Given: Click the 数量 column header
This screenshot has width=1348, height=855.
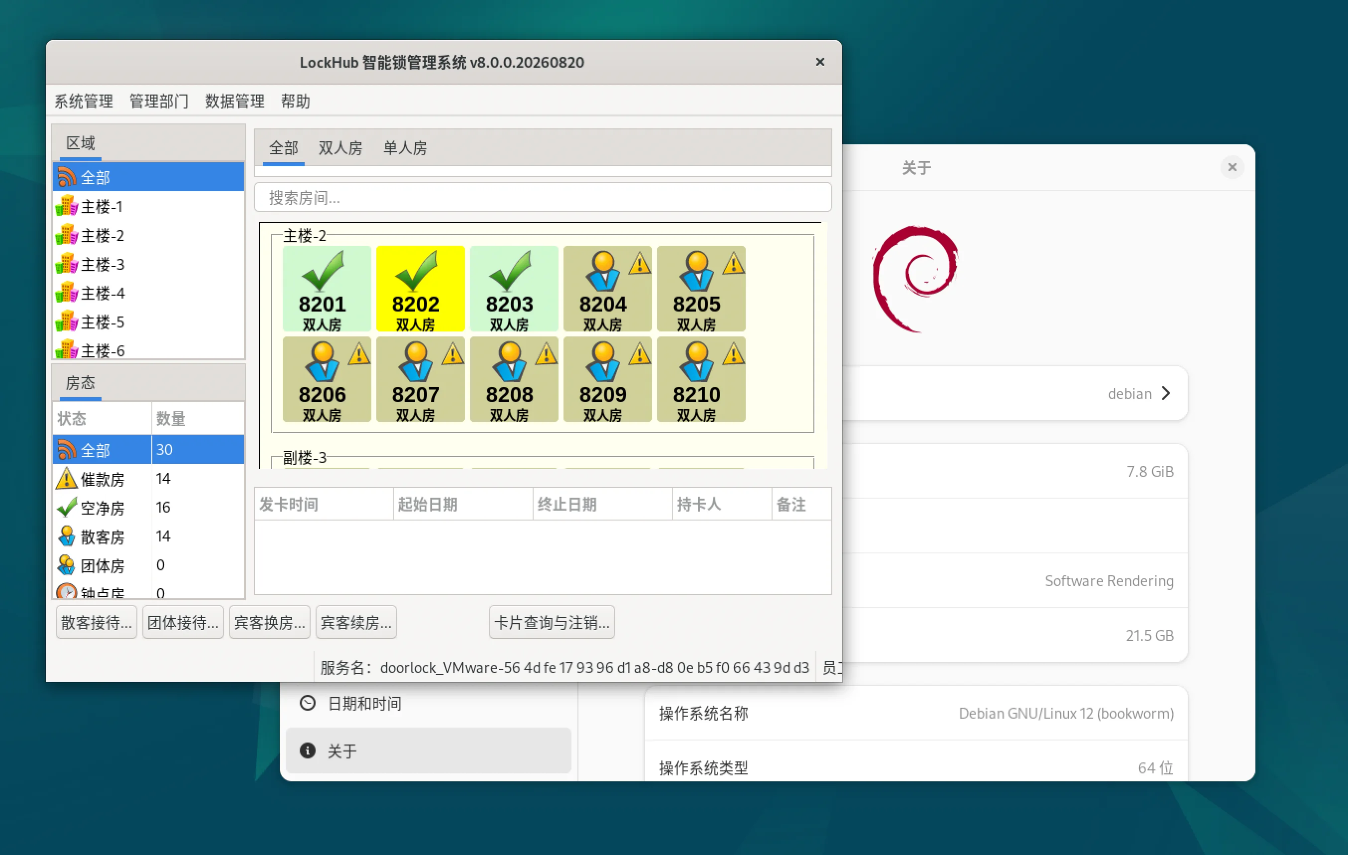Looking at the screenshot, I should (198, 418).
